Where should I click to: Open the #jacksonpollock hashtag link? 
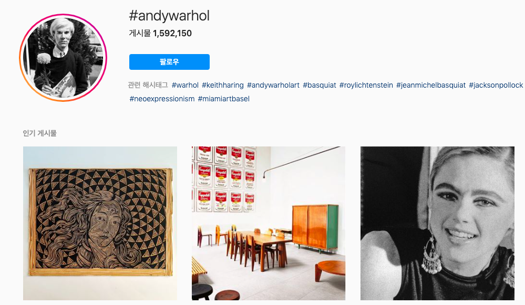tap(496, 85)
